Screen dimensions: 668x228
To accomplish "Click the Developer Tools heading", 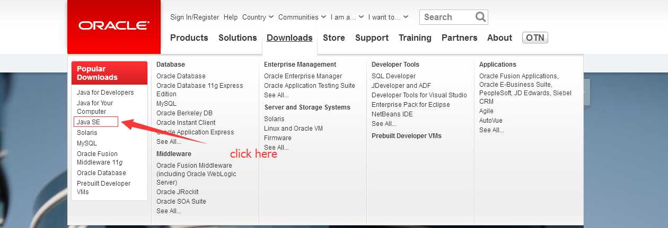I will click(x=395, y=65).
